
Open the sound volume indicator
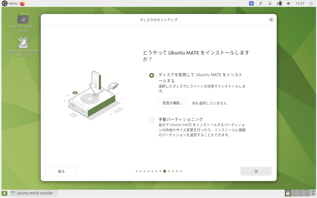[289, 3]
